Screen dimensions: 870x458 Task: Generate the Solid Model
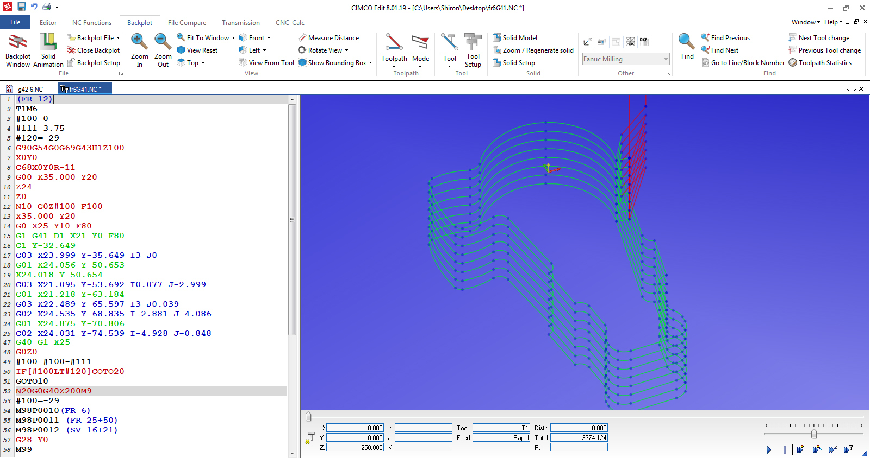515,37
